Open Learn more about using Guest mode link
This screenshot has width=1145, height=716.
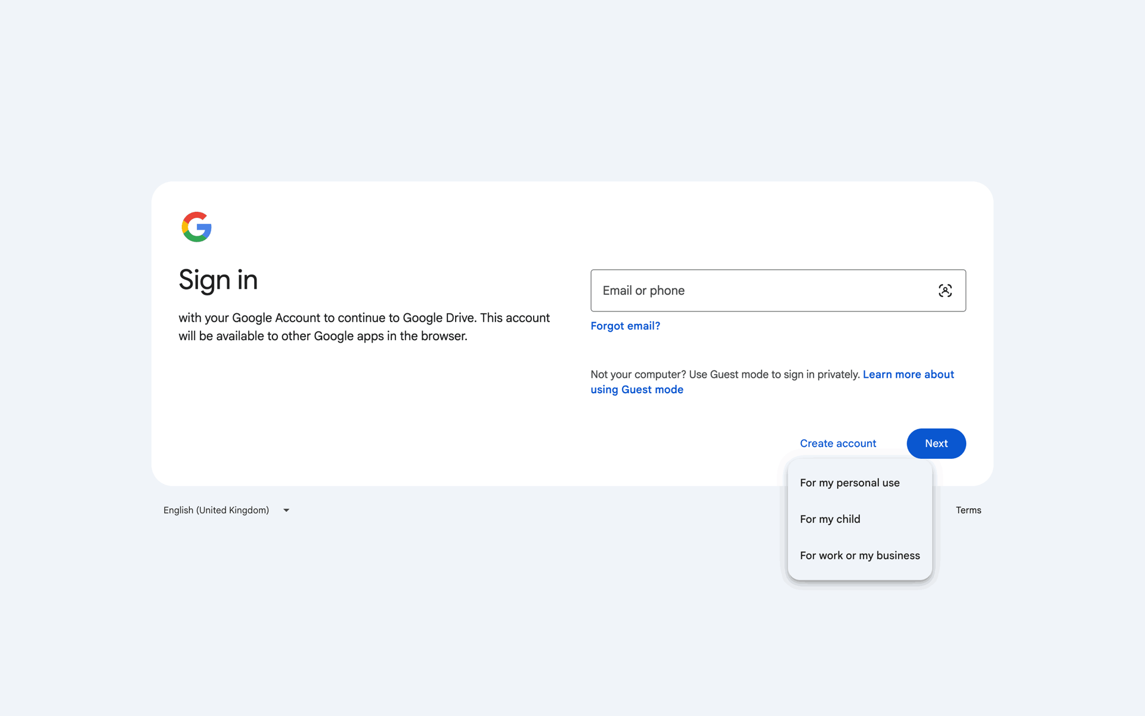[772, 382]
